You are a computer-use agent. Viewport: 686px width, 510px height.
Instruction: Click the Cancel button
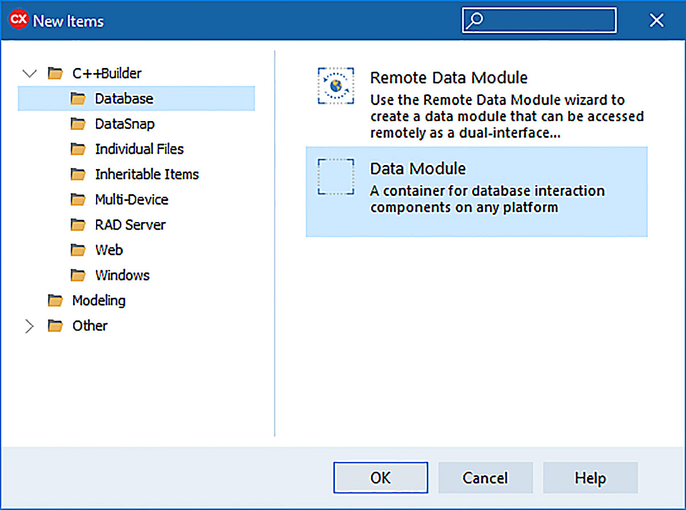click(485, 477)
